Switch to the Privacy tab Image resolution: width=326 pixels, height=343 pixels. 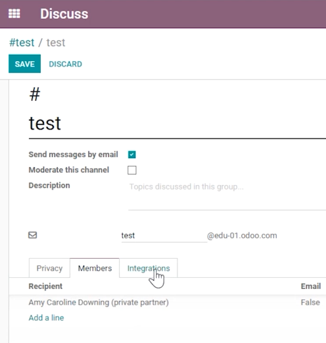pos(49,268)
